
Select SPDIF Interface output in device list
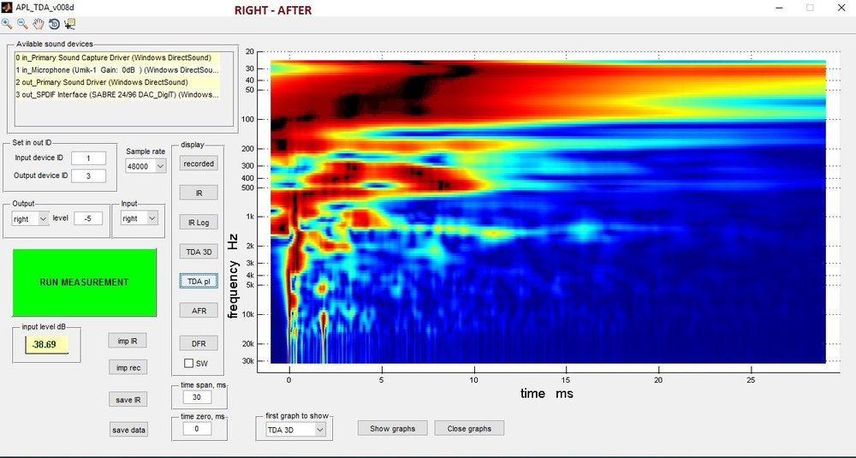click(117, 94)
